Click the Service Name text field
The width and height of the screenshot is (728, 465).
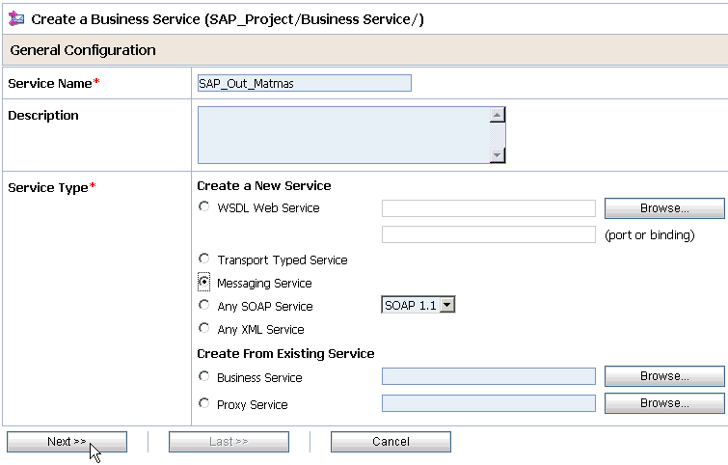(x=304, y=83)
